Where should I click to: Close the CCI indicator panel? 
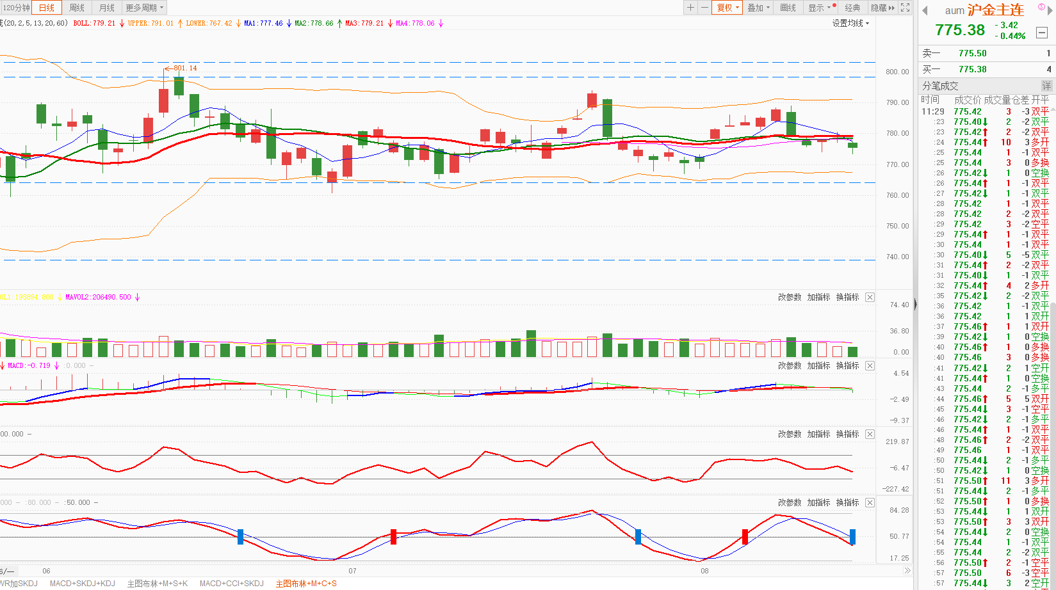870,434
